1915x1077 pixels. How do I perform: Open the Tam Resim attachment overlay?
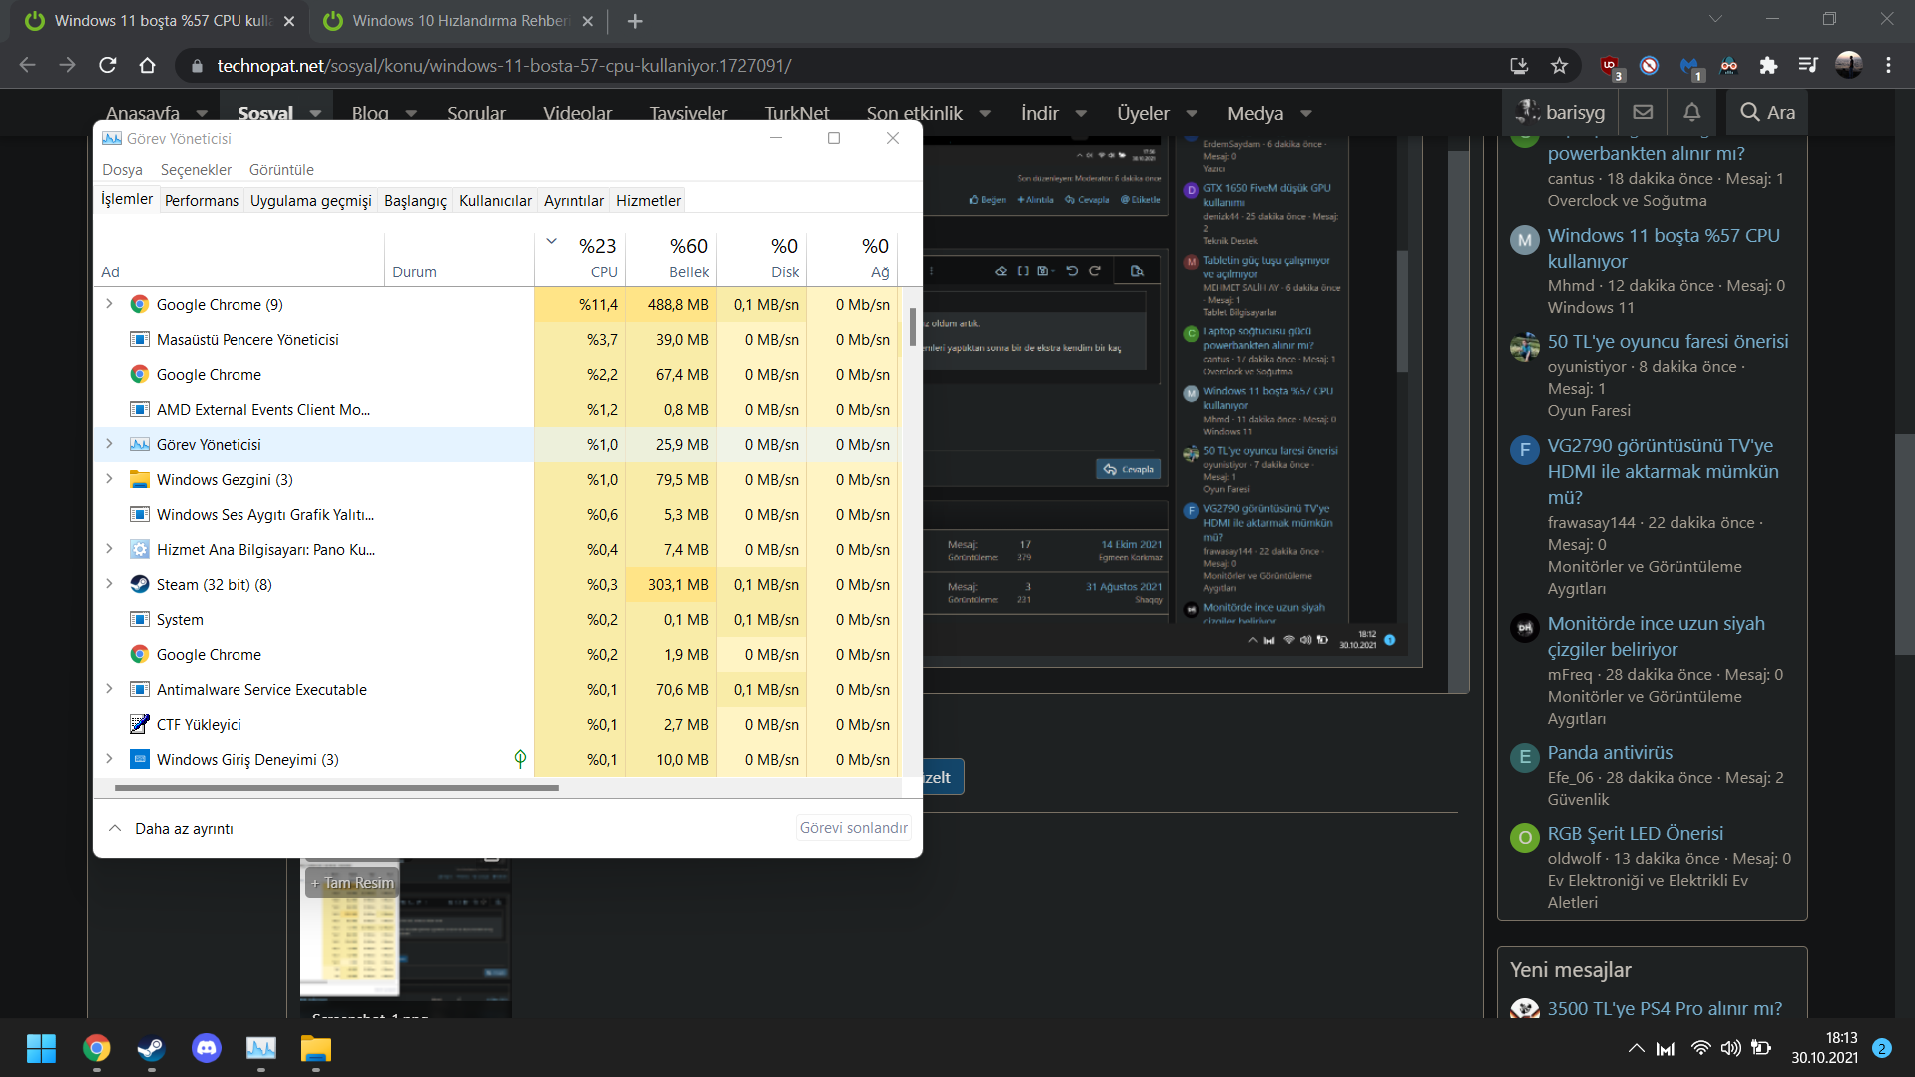tap(351, 883)
